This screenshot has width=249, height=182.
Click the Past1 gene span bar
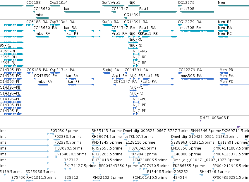coord(158,12)
